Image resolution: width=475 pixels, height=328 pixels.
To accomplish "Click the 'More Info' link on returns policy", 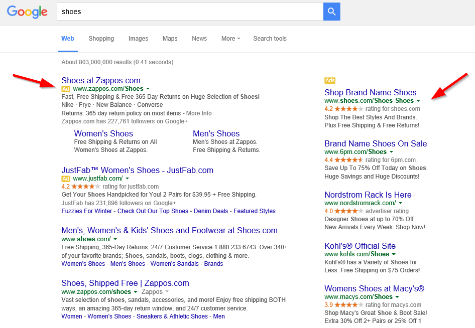I will coord(199,113).
